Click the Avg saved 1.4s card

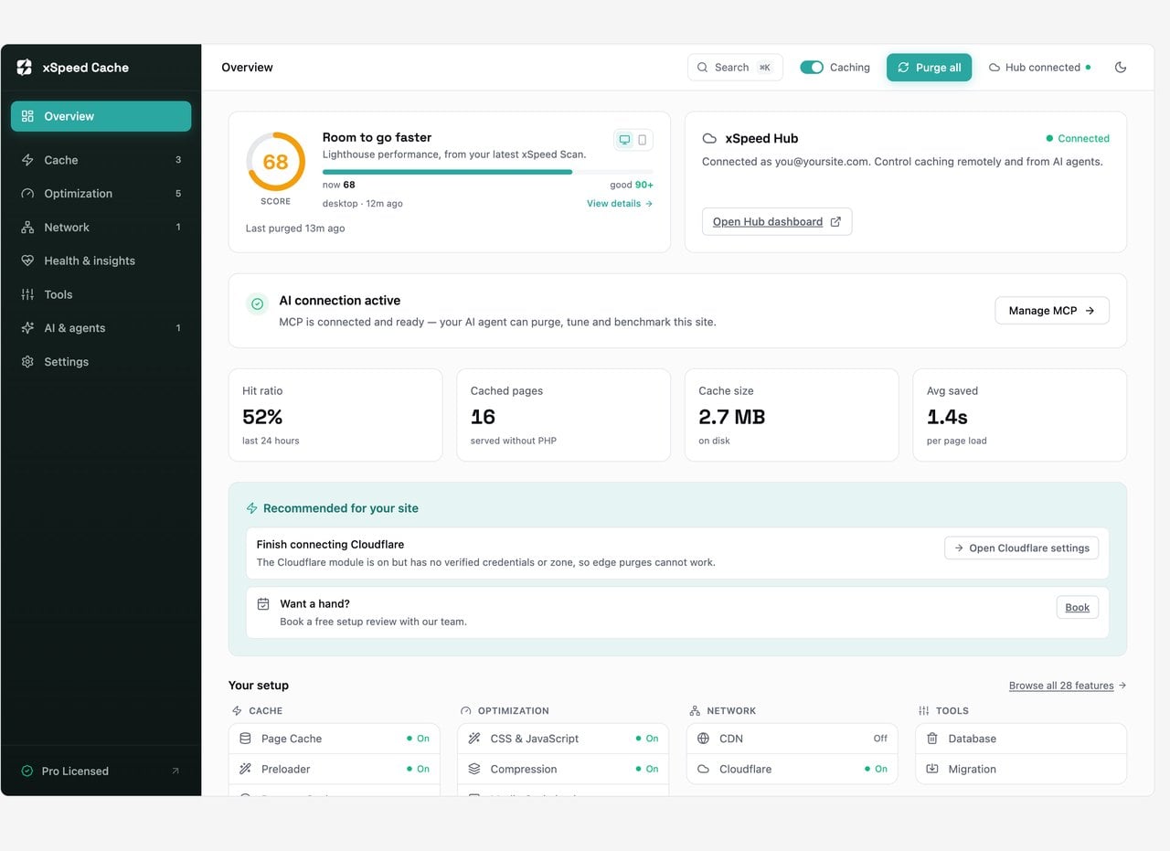pyautogui.click(x=1020, y=415)
